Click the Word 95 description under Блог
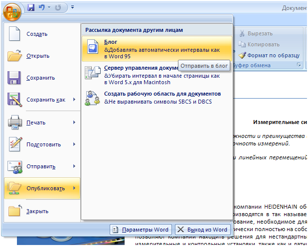The image size is (308, 246). (x=162, y=53)
